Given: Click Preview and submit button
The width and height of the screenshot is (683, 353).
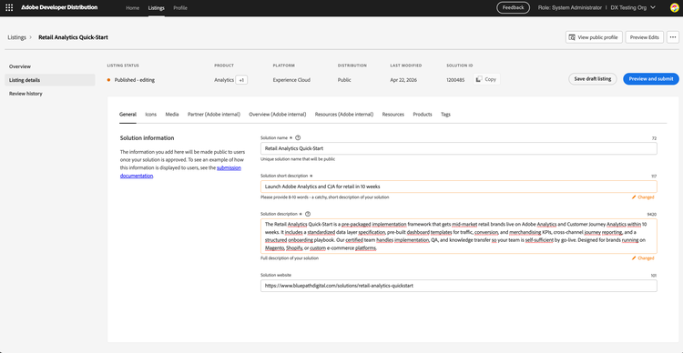Looking at the screenshot, I should tap(651, 79).
